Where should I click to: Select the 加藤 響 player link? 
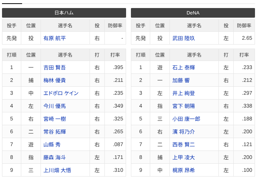click(181, 80)
